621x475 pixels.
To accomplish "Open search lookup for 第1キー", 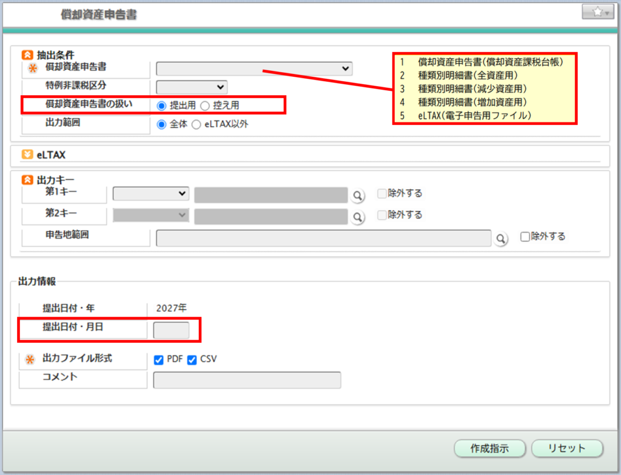I will [x=357, y=196].
